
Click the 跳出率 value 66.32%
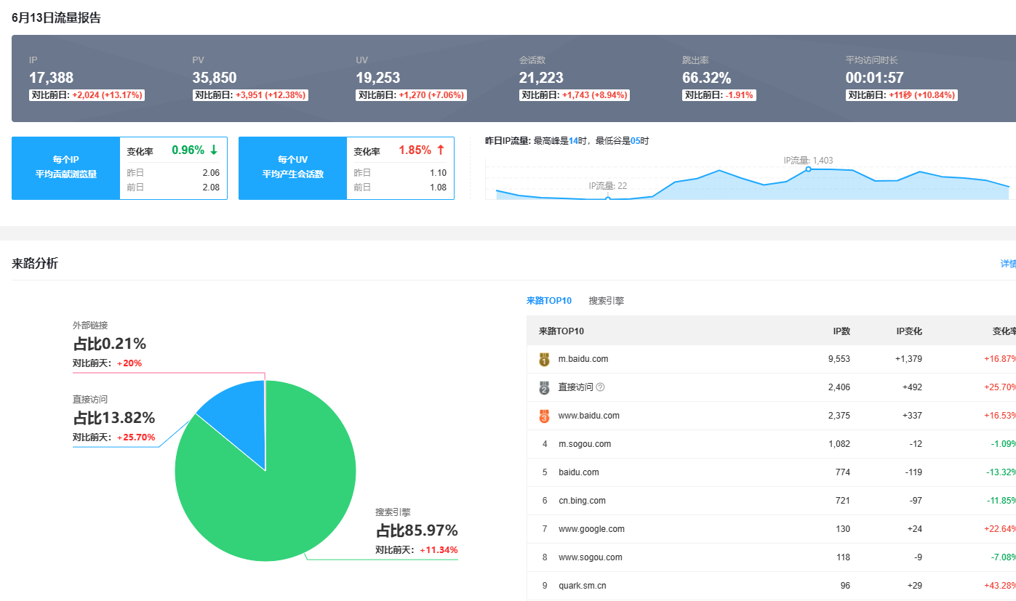tap(707, 78)
